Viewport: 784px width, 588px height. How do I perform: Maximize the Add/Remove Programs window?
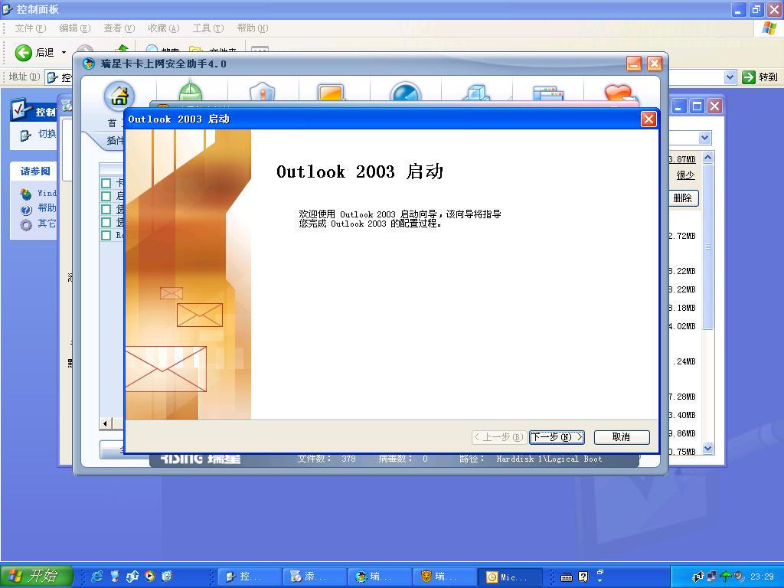(x=697, y=106)
